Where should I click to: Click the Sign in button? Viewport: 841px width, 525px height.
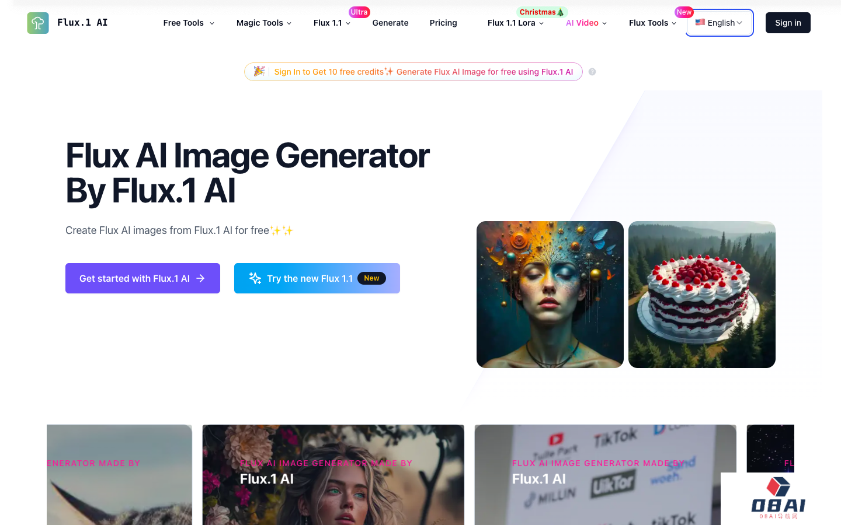tap(788, 23)
